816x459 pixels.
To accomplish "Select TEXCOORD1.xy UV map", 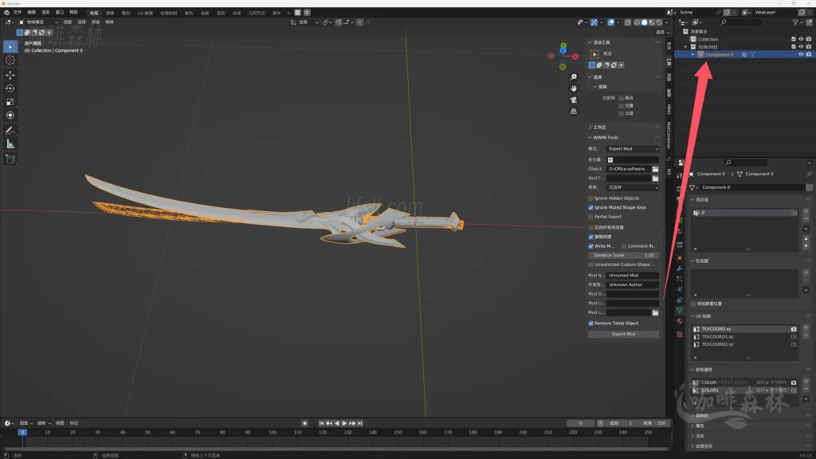I will 717,336.
